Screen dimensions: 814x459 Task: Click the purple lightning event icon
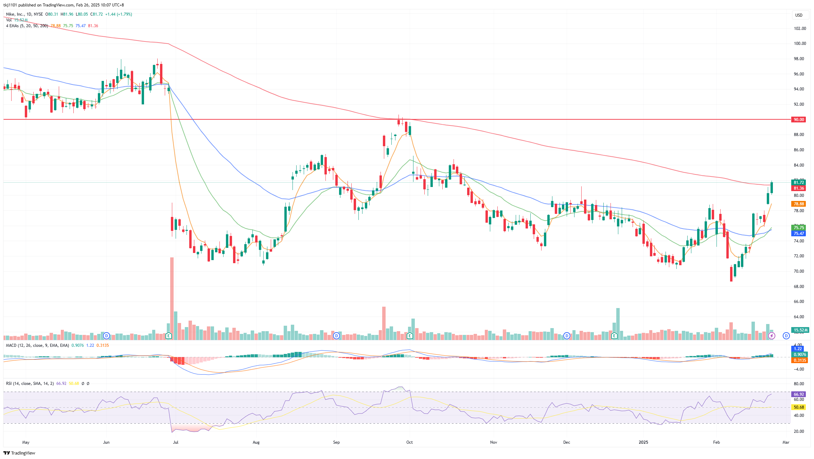point(772,336)
